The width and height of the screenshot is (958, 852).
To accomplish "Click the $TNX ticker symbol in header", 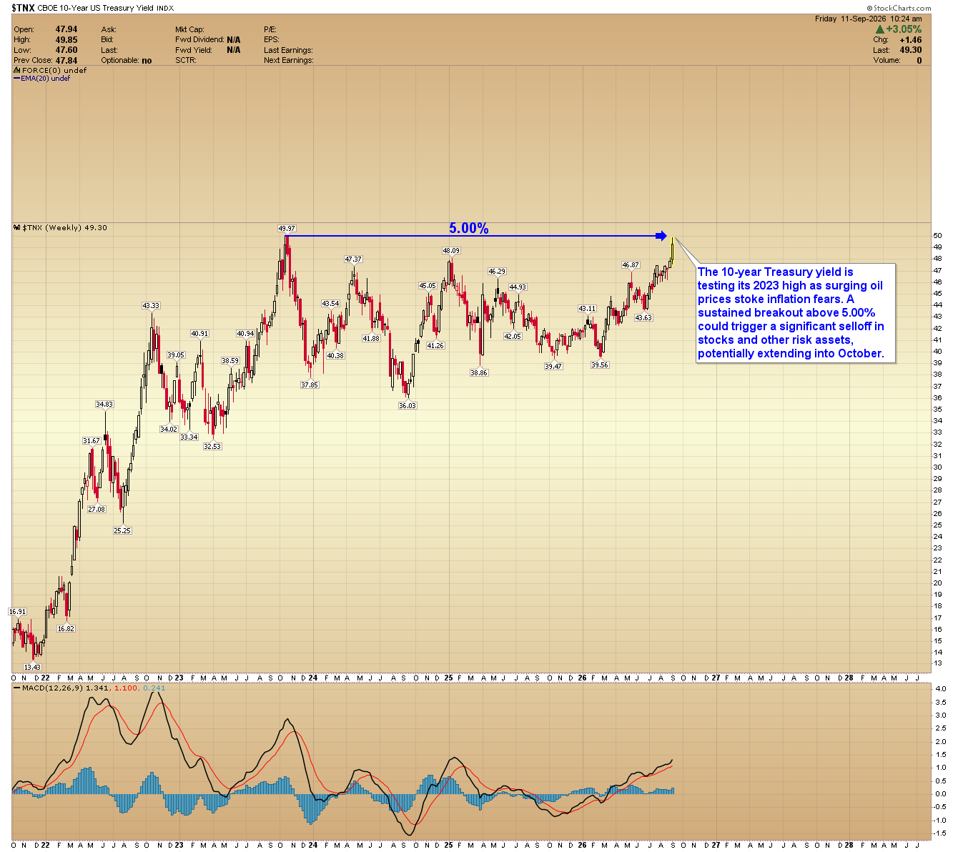I will click(x=23, y=8).
